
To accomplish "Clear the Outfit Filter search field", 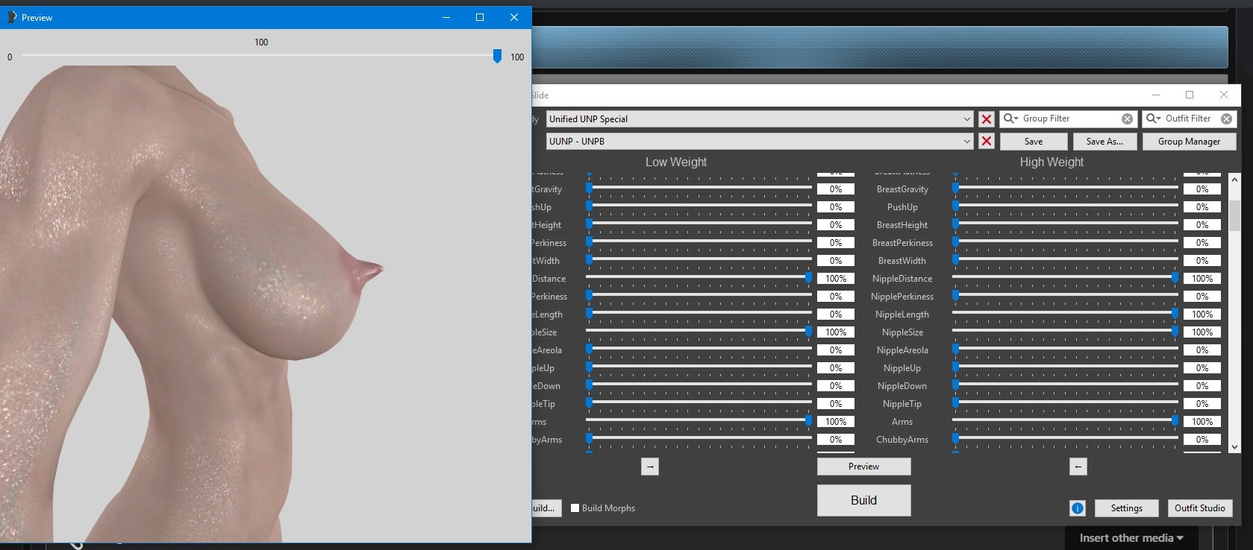I will point(1226,119).
